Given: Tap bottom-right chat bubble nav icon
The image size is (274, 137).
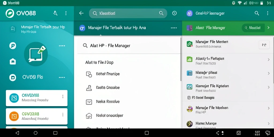Looking at the screenshot, I should (x=268, y=133).
